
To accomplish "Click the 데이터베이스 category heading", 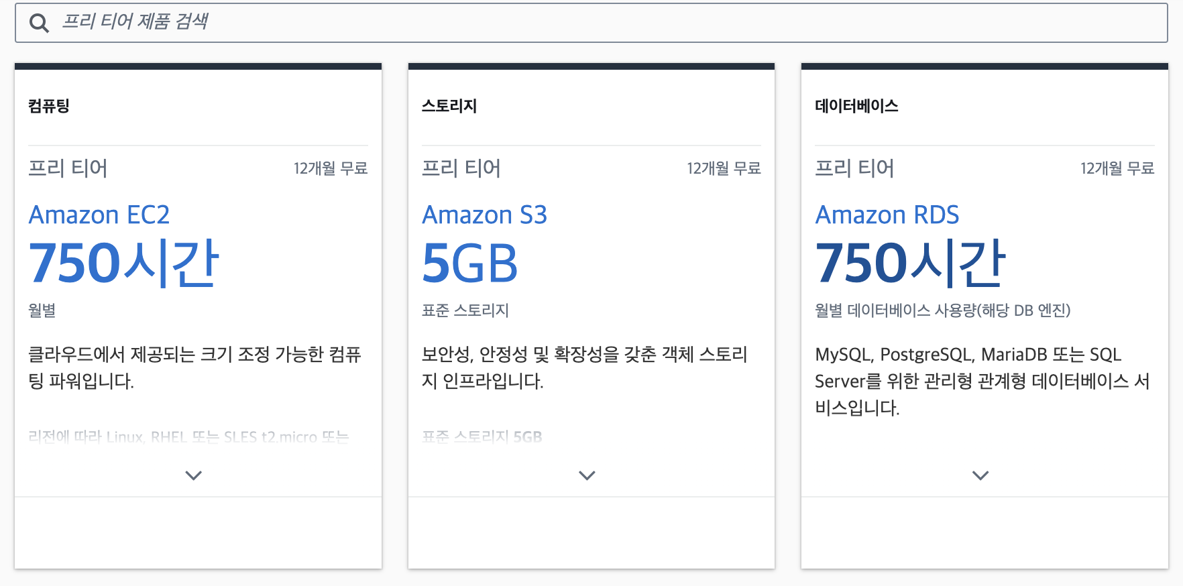I will (856, 106).
